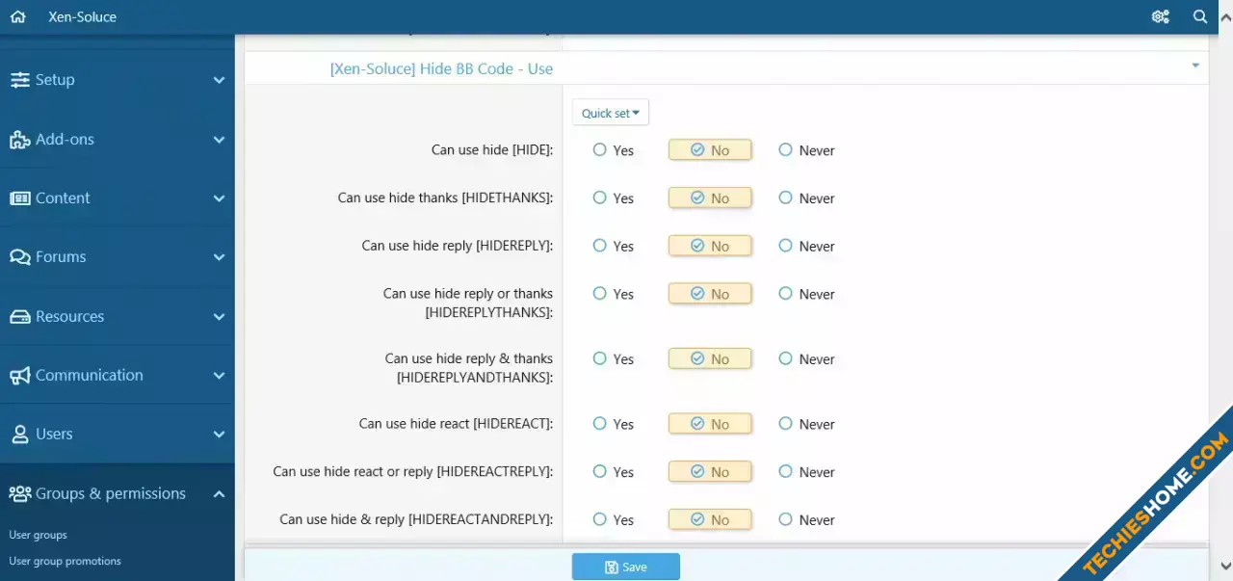Click the Xen-Soluce site title
The width and height of the screenshot is (1233, 581).
[83, 16]
